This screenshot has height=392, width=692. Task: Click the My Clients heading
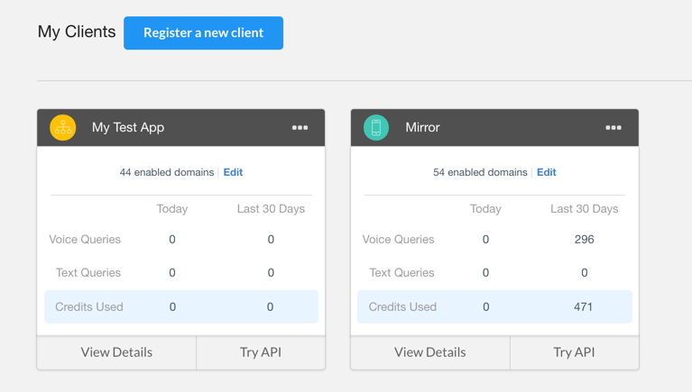point(77,32)
